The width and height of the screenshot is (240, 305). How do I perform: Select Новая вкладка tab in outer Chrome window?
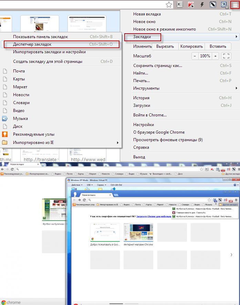tap(24, 165)
